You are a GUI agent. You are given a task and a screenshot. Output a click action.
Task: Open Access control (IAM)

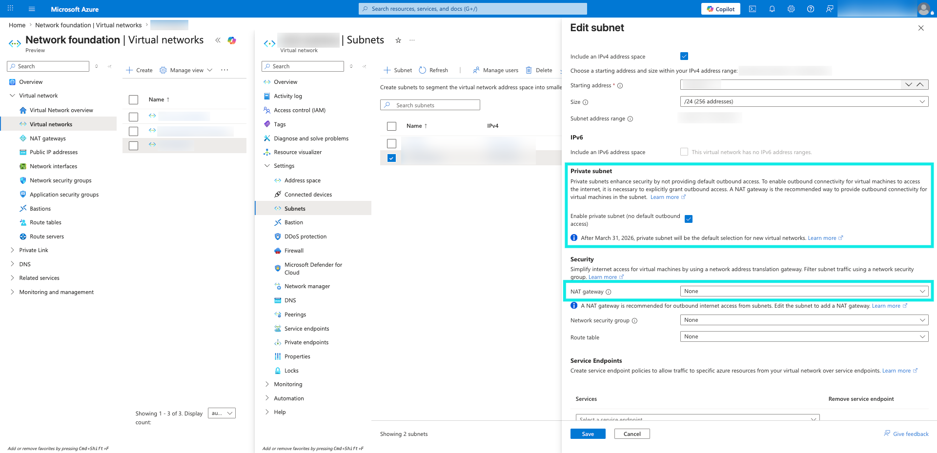point(300,110)
